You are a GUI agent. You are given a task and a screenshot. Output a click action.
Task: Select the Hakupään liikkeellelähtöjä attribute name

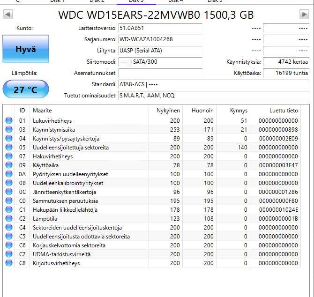coord(65,210)
